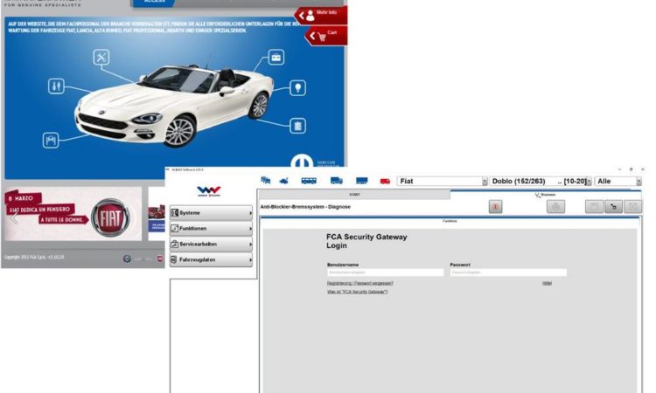Expand the Fahrzeugdaten menu

(x=212, y=259)
